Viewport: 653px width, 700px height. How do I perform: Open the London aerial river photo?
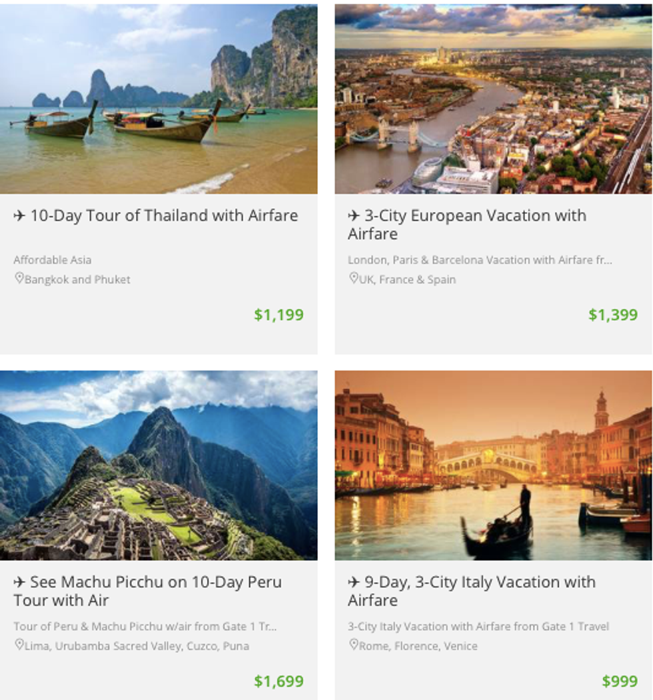click(x=493, y=99)
